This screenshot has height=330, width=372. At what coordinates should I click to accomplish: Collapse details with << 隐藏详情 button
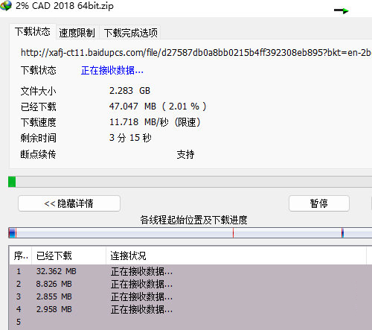[x=69, y=203]
